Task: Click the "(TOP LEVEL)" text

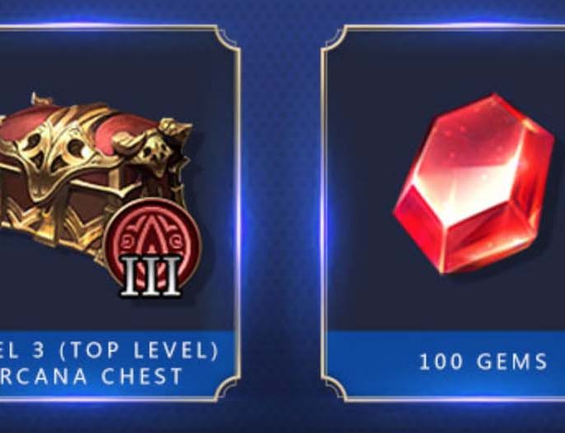Action: [139, 350]
